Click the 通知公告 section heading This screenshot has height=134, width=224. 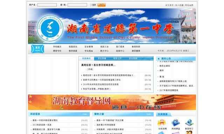tap(166, 59)
